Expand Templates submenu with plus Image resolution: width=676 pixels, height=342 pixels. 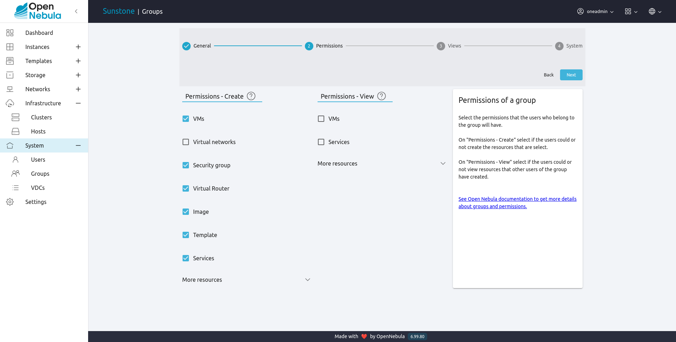pos(78,61)
